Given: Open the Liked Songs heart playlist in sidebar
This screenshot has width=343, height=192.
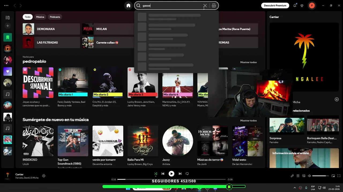Looking at the screenshot, I should [8, 71].
